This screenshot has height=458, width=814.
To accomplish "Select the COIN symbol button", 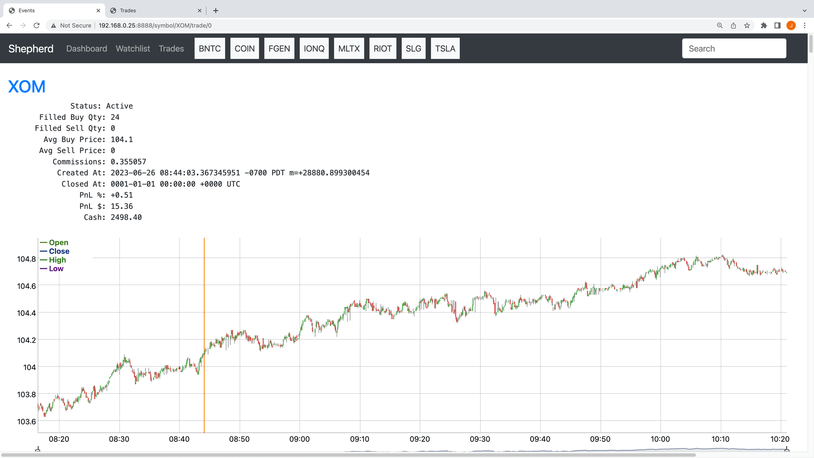I will pos(244,48).
